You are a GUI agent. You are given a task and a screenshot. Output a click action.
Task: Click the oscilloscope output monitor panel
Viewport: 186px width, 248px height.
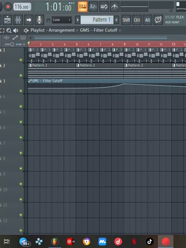click(181, 7)
